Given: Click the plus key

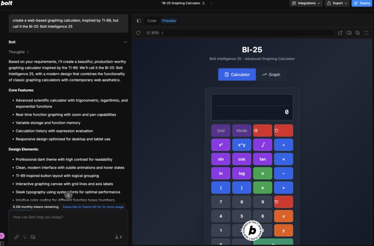Looking at the screenshot, I should pyautogui.click(x=284, y=188).
